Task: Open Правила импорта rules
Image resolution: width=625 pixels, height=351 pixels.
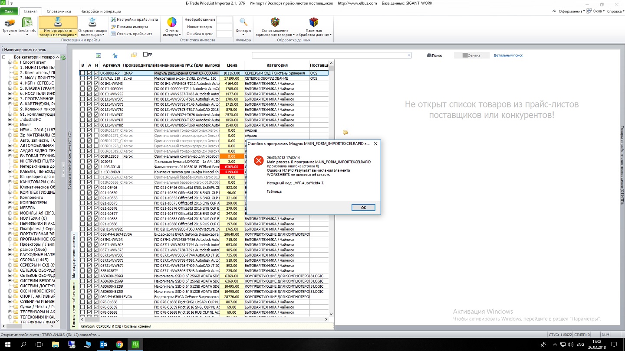Action: (x=129, y=26)
